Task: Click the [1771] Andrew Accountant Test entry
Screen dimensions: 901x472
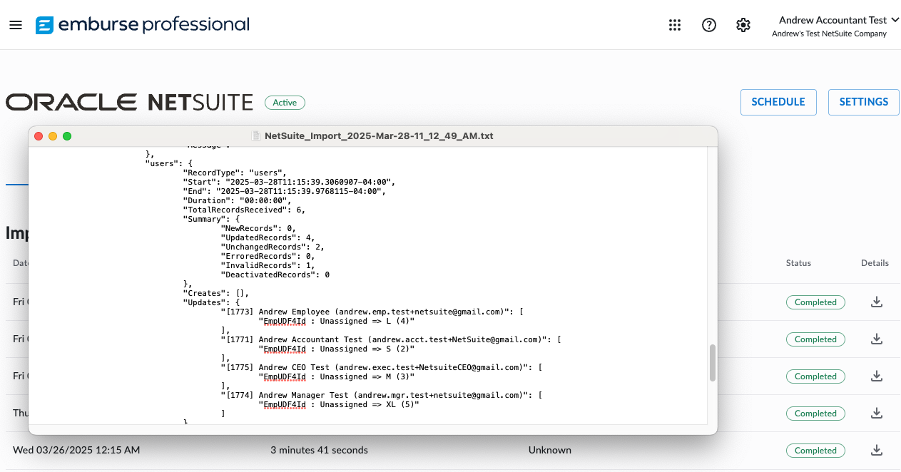Action: point(391,339)
